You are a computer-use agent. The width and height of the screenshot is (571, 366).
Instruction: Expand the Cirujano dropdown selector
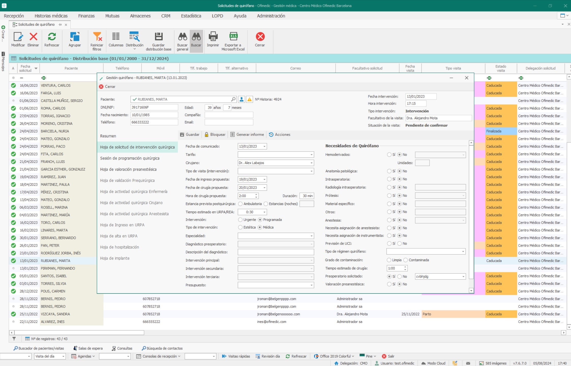tap(312, 163)
